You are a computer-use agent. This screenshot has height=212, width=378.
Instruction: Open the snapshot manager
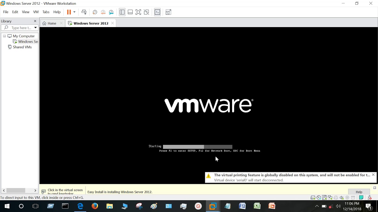click(x=111, y=12)
